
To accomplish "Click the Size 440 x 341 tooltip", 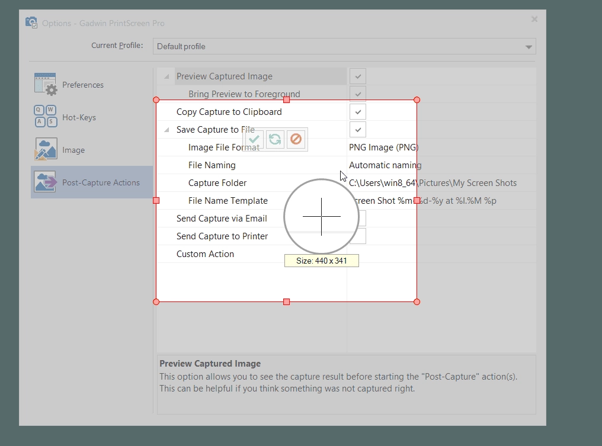I will pyautogui.click(x=322, y=261).
